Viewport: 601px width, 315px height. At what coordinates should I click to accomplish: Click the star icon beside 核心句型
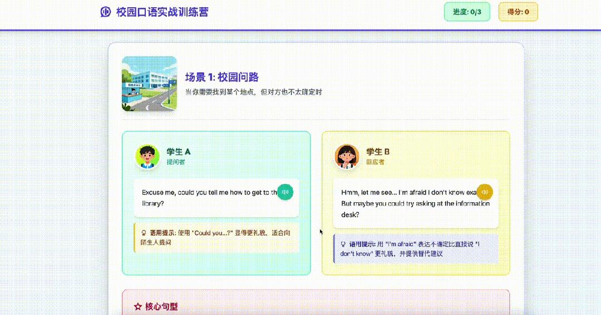click(x=138, y=307)
